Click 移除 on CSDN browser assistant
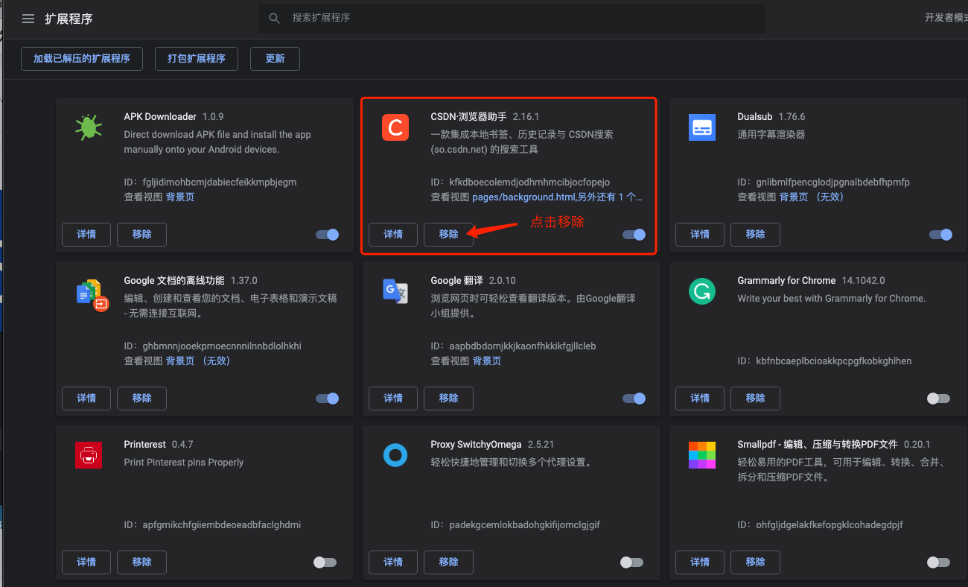Screen dimensions: 968x587 (448, 234)
